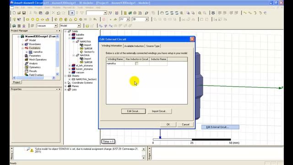The image size is (293, 165).
Task: Confirm dialog with OK button
Action: (x=168, y=124)
